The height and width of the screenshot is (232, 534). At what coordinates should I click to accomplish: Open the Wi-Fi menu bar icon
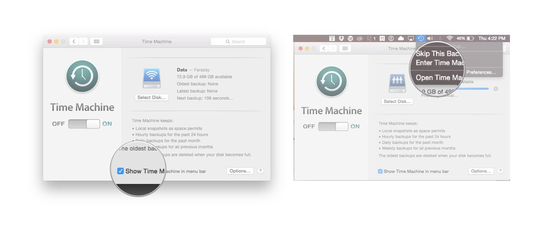(x=450, y=38)
